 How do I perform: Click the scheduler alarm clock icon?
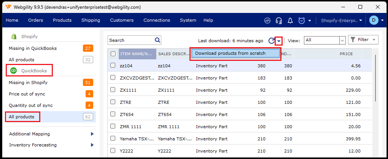[x=302, y=21]
